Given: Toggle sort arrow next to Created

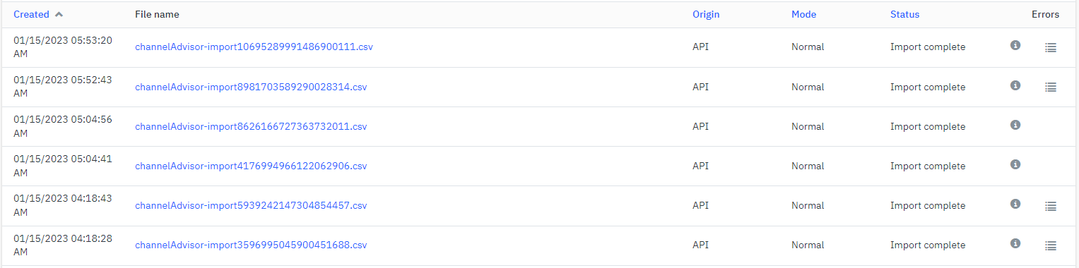Looking at the screenshot, I should coord(59,14).
